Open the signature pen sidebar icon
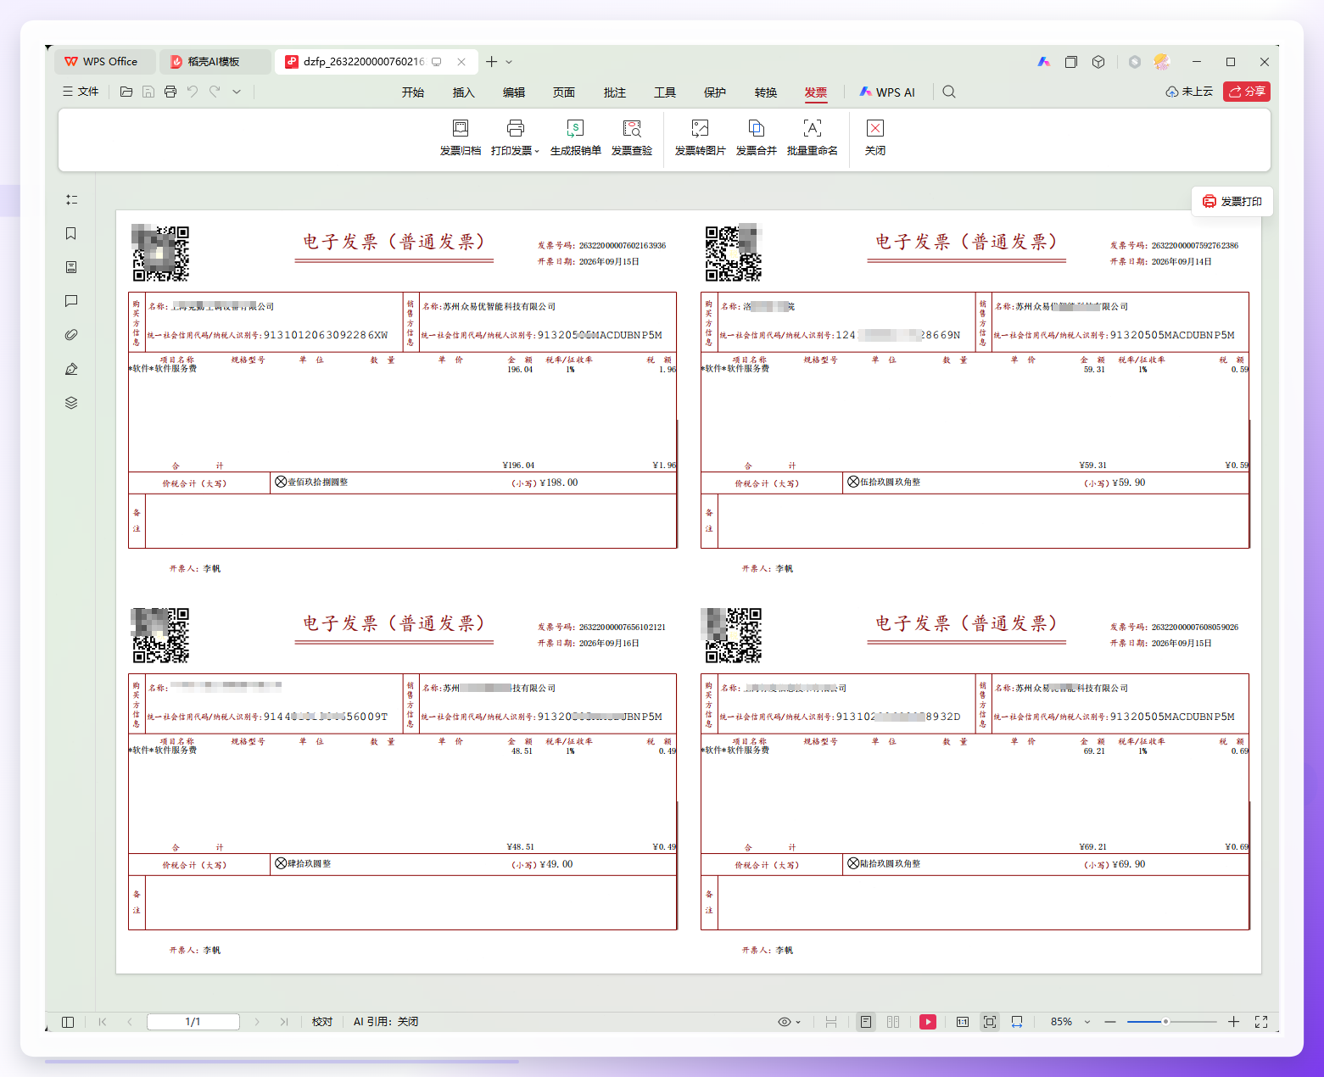Image resolution: width=1324 pixels, height=1077 pixels. pos(71,369)
